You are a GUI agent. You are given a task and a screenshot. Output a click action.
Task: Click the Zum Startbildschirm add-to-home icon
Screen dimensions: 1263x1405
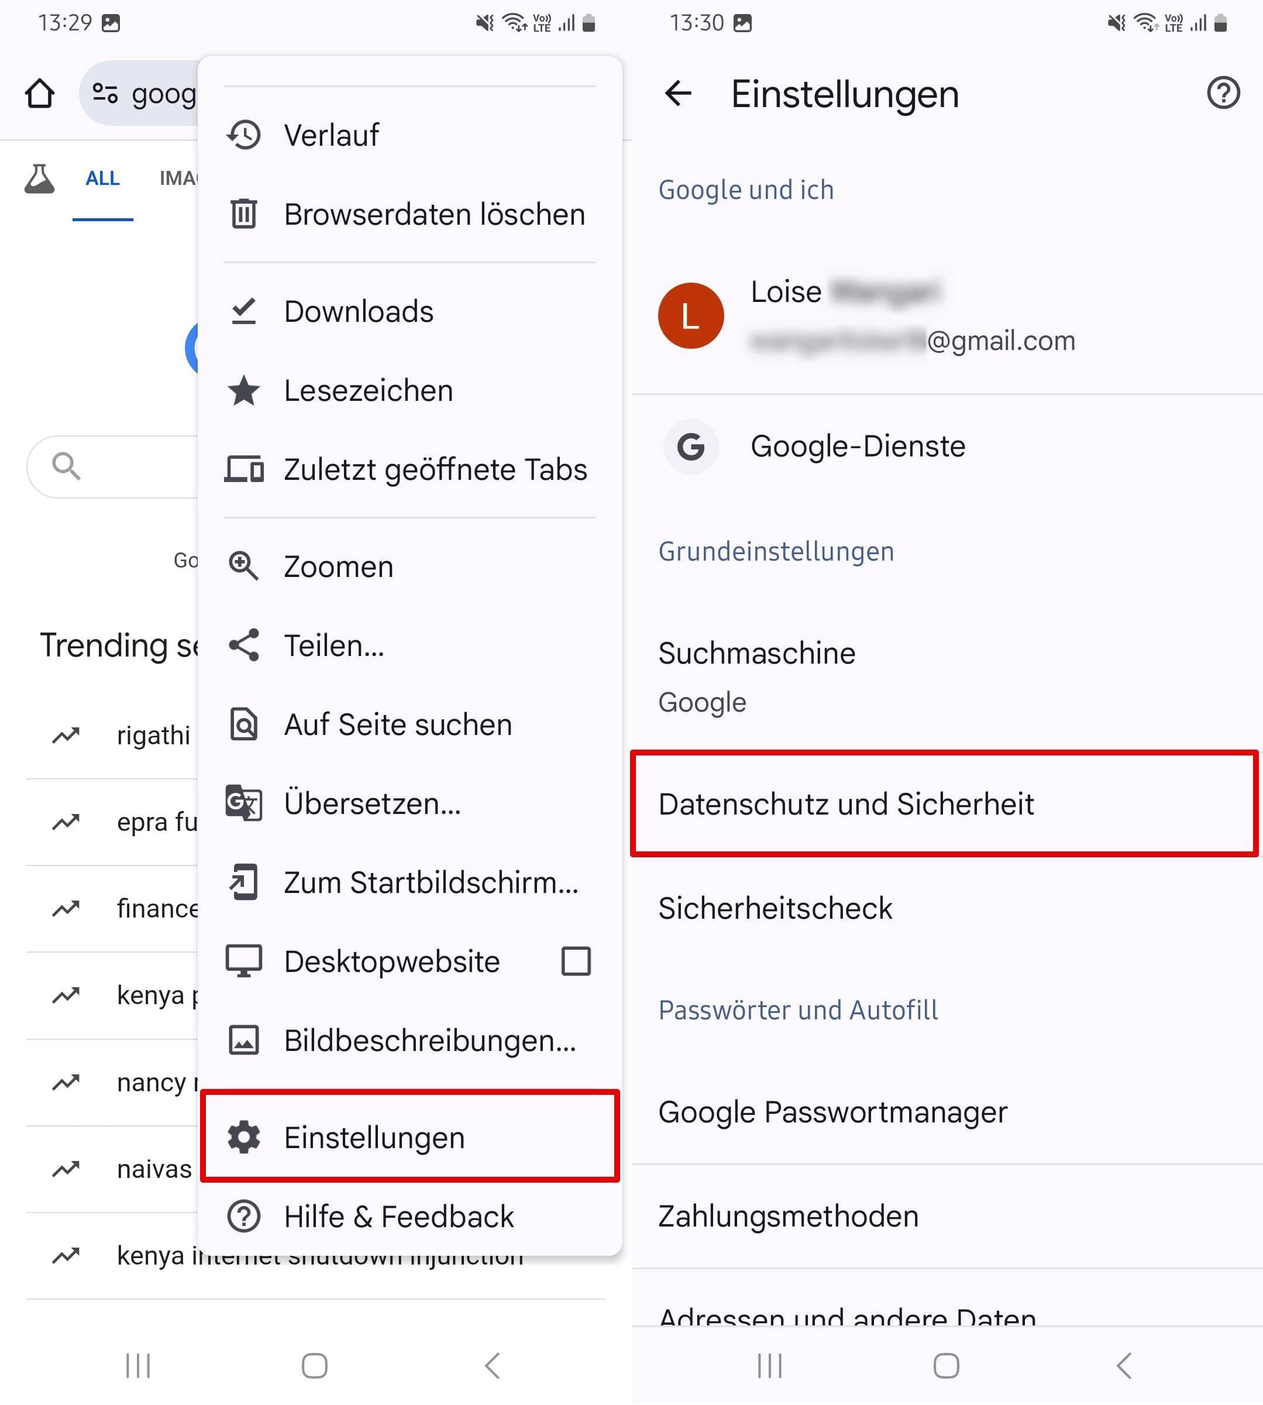243,882
